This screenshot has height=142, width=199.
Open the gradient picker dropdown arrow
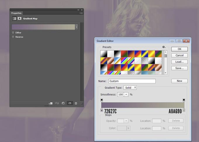click(77, 27)
